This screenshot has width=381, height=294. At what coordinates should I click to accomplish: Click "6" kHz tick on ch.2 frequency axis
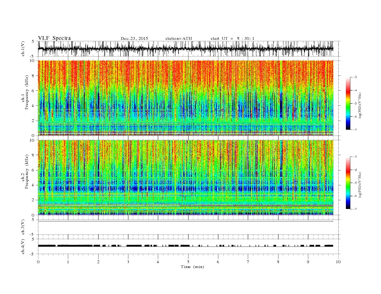tap(34, 170)
